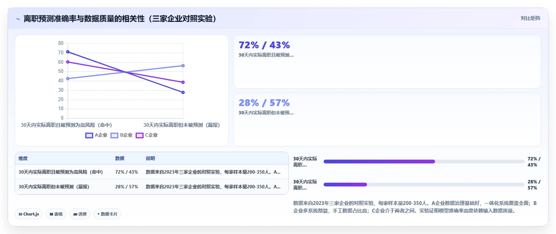Click the lightning icon before the card title
556x234 pixels.
click(x=18, y=19)
